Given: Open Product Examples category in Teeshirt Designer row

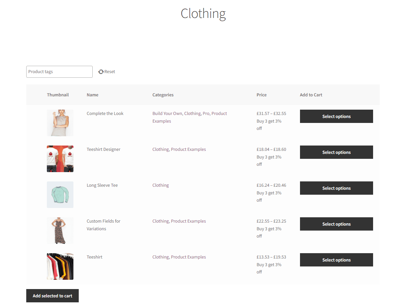Looking at the screenshot, I should [188, 150].
